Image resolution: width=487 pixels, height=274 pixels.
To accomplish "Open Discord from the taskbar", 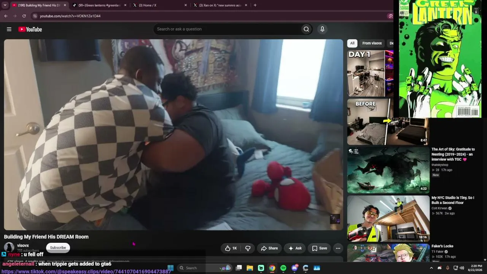I will tap(294, 268).
